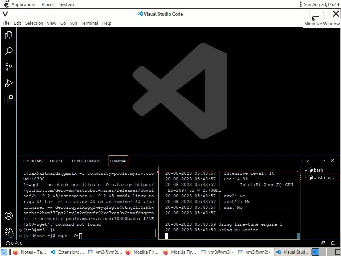Screen dimensions: 341x256
Task: Click 'Using fine-tune engine 1' line
Action: (x=250, y=224)
